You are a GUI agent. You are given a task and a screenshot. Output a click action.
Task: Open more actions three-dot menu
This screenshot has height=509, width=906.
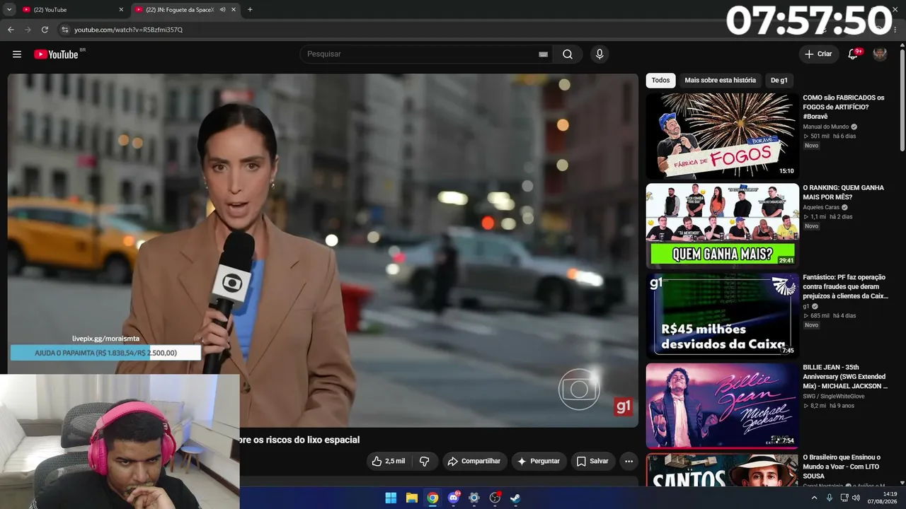(x=629, y=461)
